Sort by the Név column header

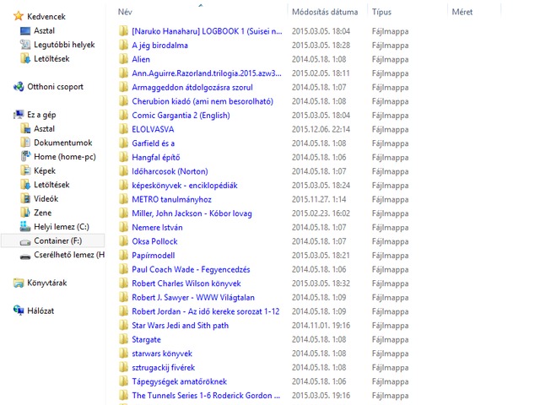125,12
